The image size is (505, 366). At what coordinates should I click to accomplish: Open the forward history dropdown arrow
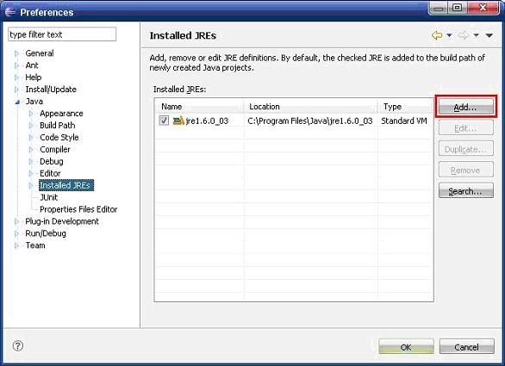(x=476, y=35)
